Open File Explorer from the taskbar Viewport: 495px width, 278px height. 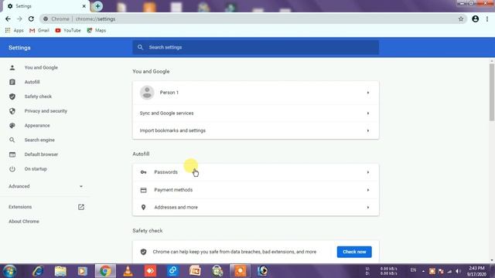click(x=60, y=271)
